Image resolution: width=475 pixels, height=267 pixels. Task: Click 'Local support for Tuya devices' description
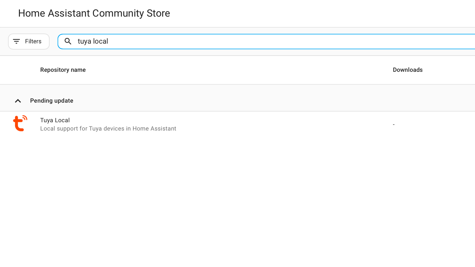[108, 128]
